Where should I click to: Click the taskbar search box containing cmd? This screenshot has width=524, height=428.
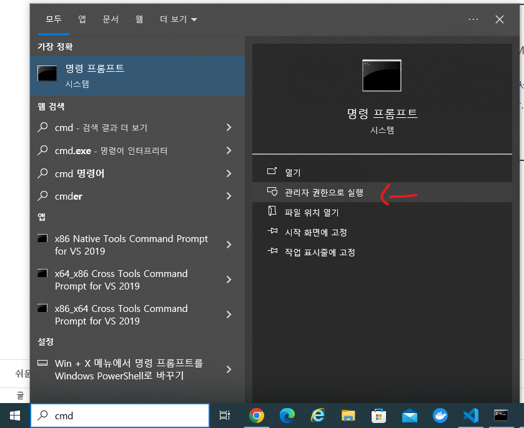(120, 416)
